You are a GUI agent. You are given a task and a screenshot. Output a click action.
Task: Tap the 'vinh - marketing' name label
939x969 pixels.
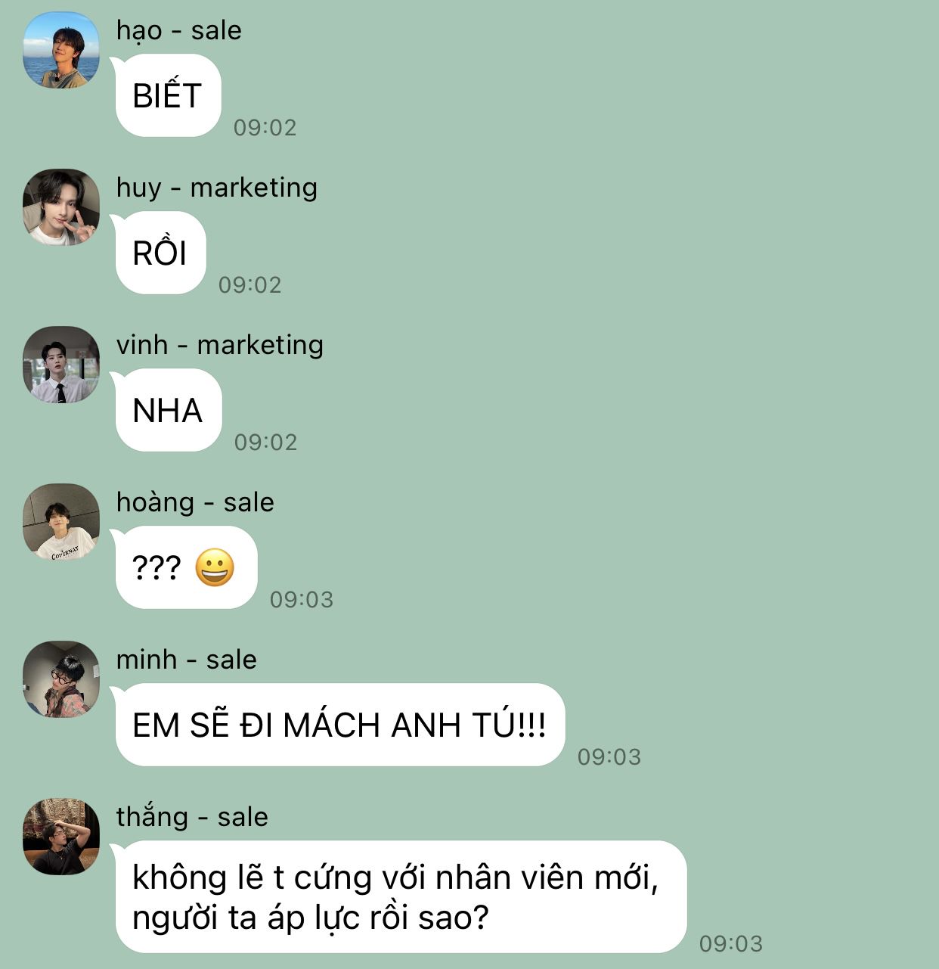[219, 346]
